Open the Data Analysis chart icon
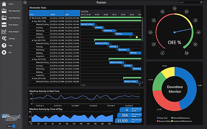 click(x=4, y=32)
